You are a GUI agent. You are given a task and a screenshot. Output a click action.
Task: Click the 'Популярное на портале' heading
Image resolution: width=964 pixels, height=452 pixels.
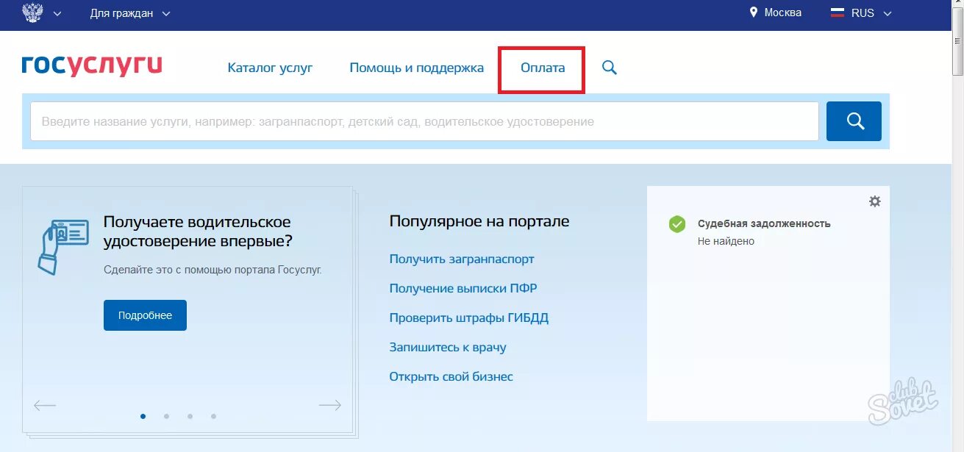pos(479,221)
